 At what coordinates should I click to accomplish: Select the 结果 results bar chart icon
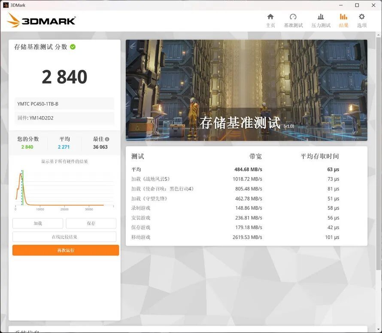click(343, 20)
